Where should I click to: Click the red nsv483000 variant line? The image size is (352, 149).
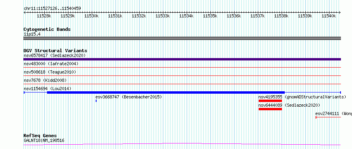(x=182, y=67)
